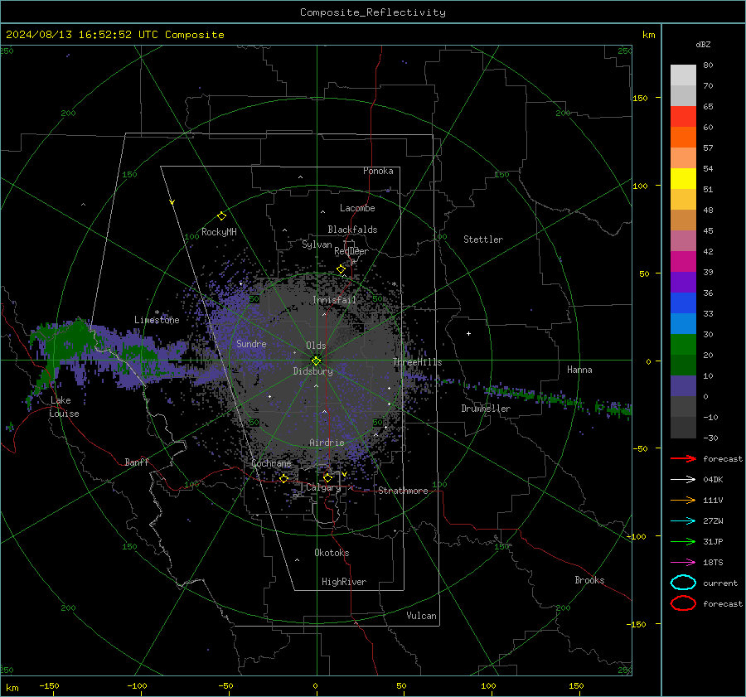The width and height of the screenshot is (746, 697).
Task: Select the Innisfail label
Action: [334, 300]
